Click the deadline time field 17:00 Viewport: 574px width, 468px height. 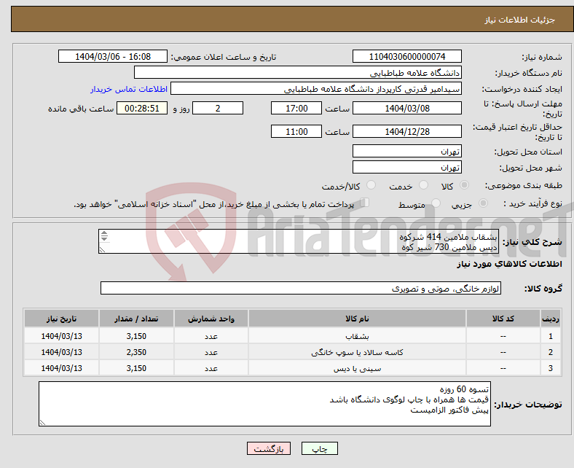click(296, 109)
